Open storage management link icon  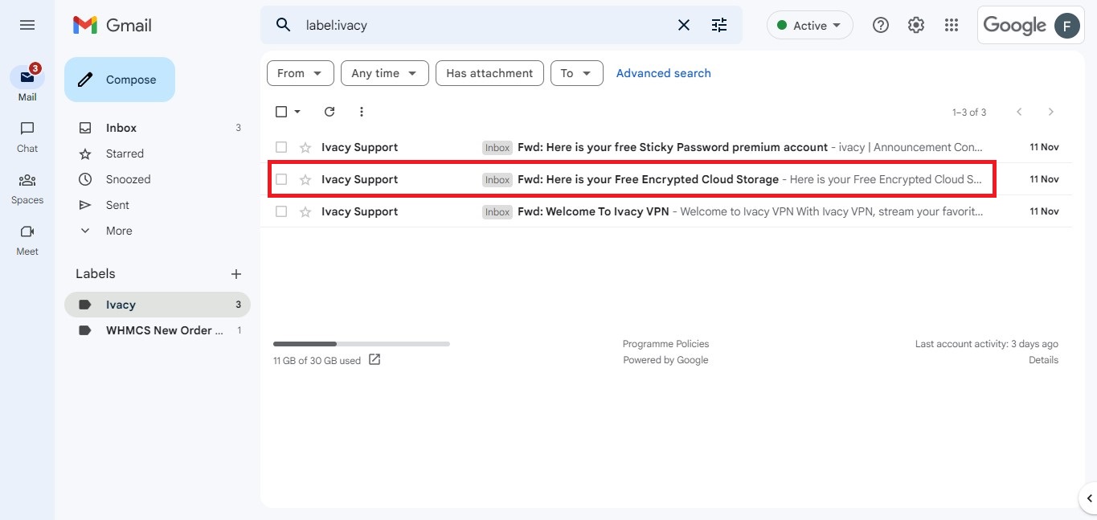[375, 359]
